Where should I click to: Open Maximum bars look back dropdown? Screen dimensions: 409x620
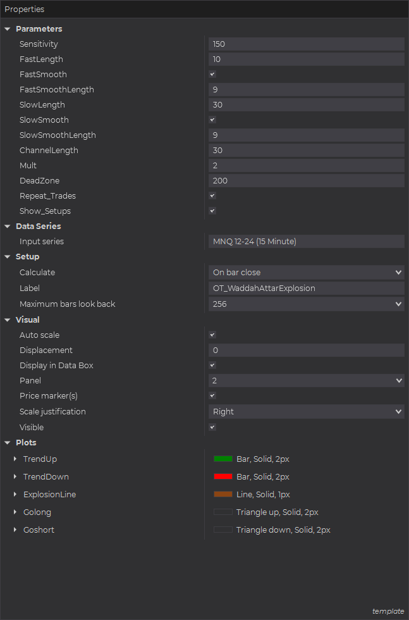306,304
